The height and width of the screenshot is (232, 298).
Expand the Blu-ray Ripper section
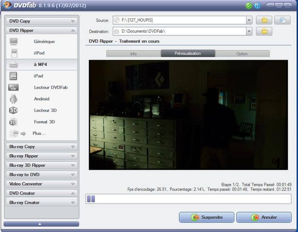[42, 156]
